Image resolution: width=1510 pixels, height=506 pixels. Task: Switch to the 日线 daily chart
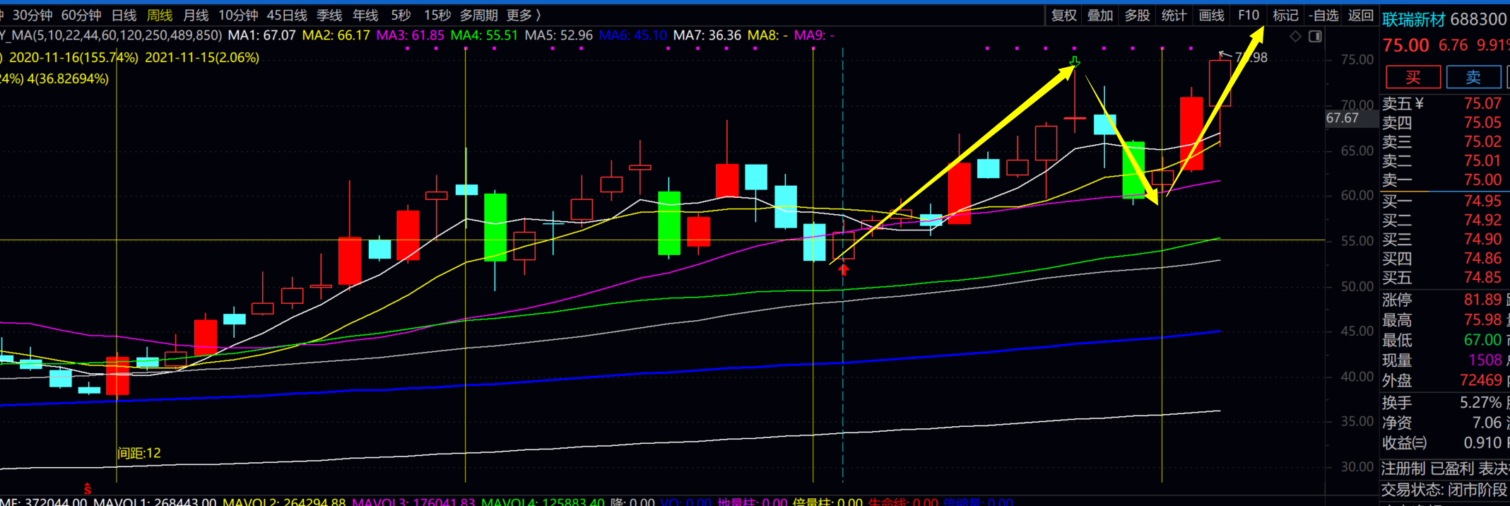(x=124, y=15)
